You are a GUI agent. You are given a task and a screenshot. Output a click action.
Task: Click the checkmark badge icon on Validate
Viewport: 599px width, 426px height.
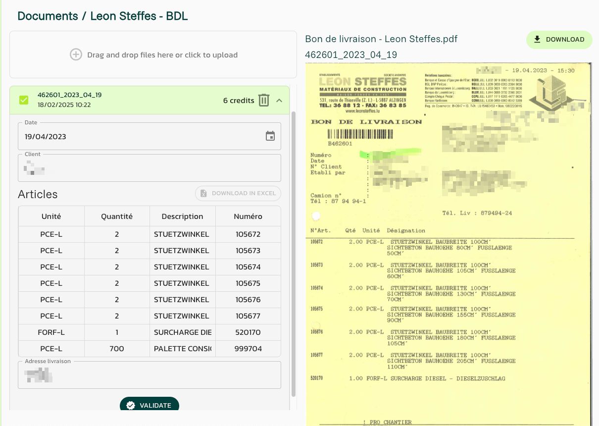click(x=131, y=405)
